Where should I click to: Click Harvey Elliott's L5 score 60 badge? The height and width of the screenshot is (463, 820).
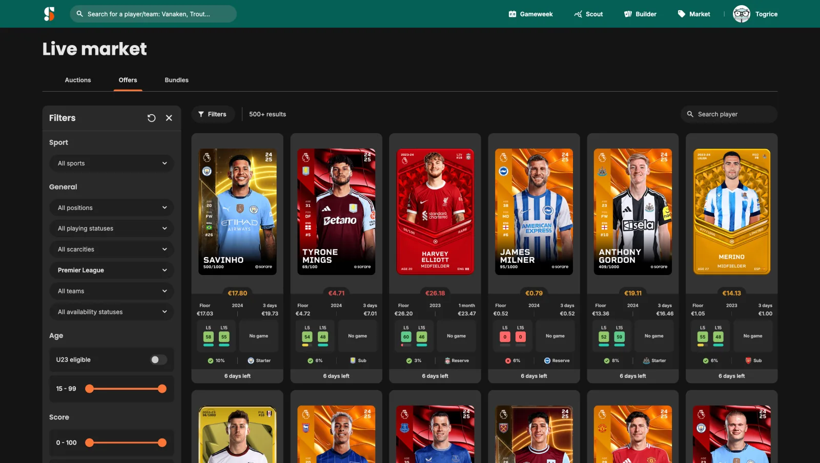406,337
